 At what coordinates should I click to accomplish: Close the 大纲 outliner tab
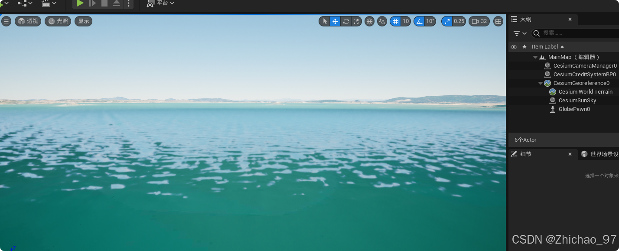pyautogui.click(x=570, y=20)
